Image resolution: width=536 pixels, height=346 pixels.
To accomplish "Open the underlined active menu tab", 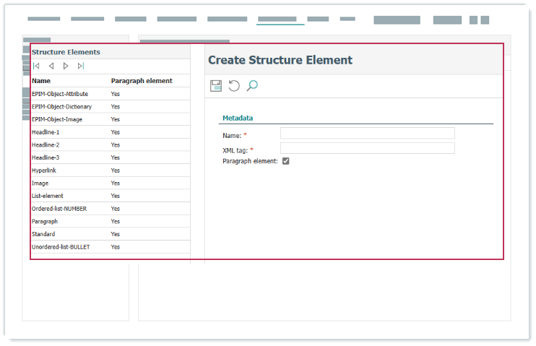I will click(x=277, y=19).
